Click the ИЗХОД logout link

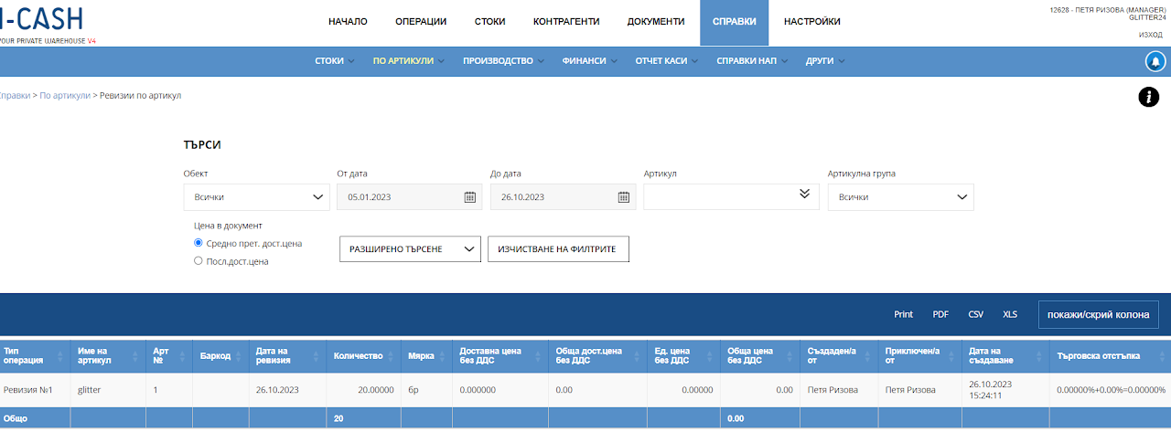[x=1151, y=35]
